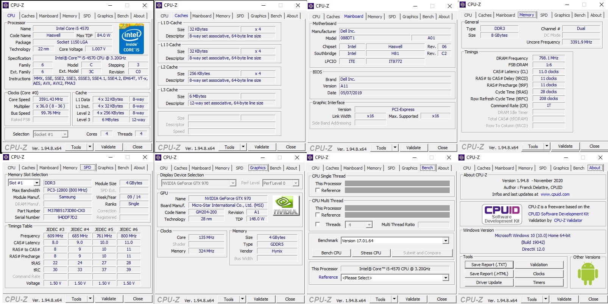Enable the Reference checkbox under CPU Single Thread

pyautogui.click(x=318, y=190)
